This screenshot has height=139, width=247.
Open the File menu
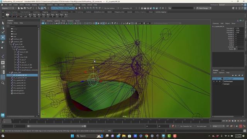tap(6, 5)
